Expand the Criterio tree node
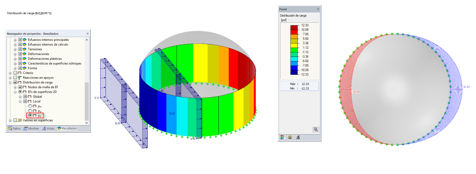This screenshot has width=476, height=174. tap(10, 73)
